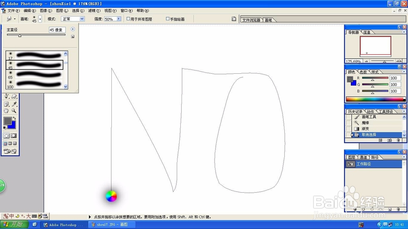The height and width of the screenshot is (229, 408).
Task: Select the Notes tool
Action: (7, 104)
